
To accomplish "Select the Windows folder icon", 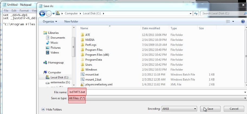I will [82, 70].
